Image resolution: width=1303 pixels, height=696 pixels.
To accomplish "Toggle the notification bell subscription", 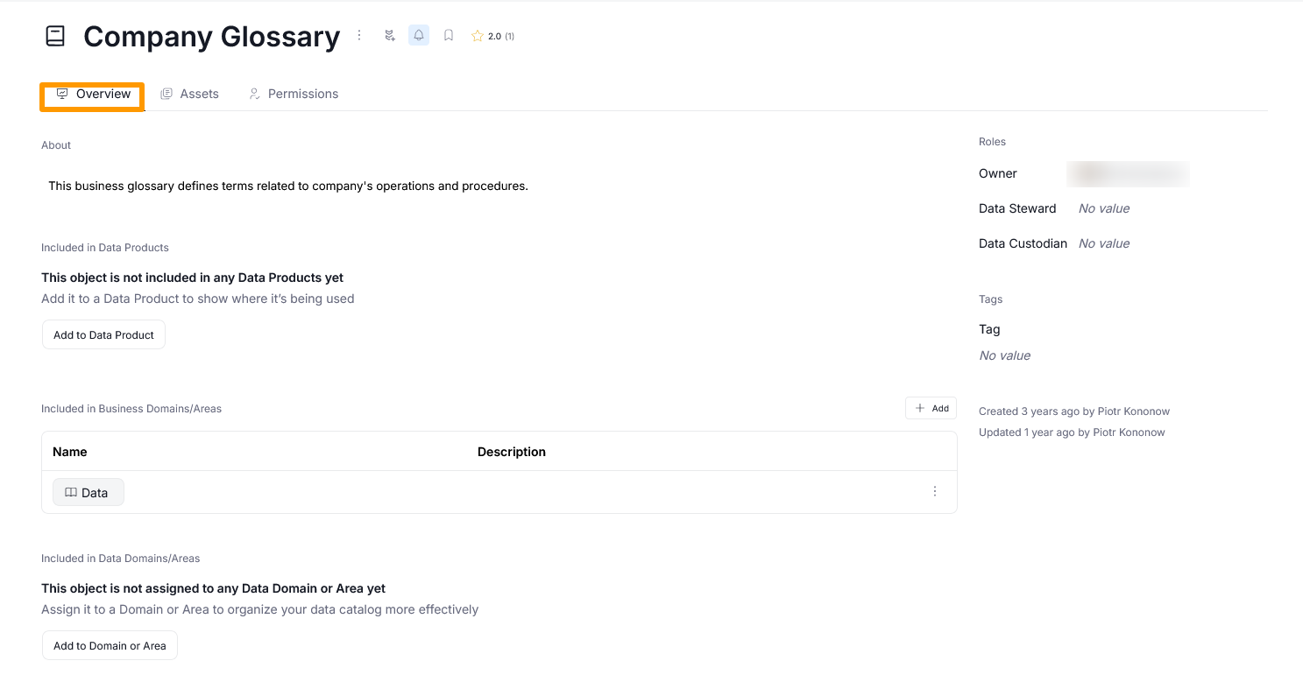I will point(419,36).
